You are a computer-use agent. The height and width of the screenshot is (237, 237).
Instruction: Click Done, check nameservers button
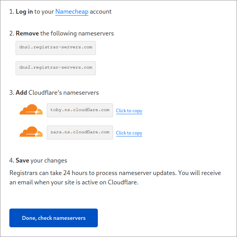(x=53, y=218)
